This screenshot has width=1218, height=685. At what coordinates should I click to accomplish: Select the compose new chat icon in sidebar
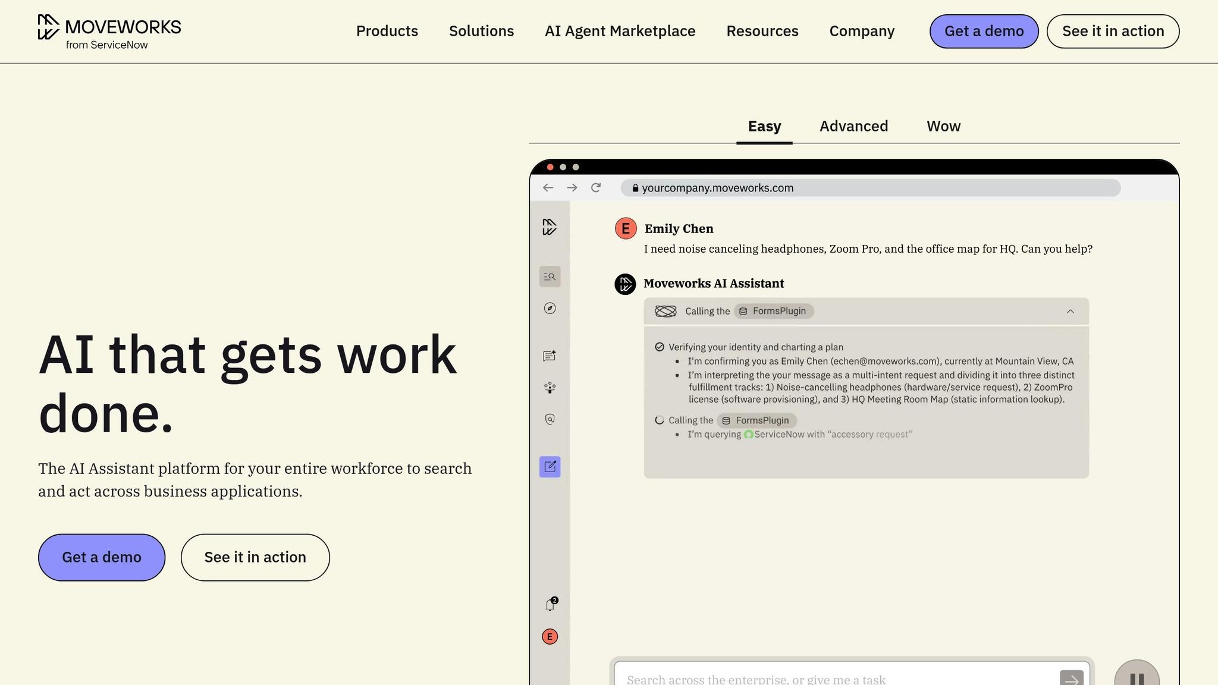coord(550,467)
